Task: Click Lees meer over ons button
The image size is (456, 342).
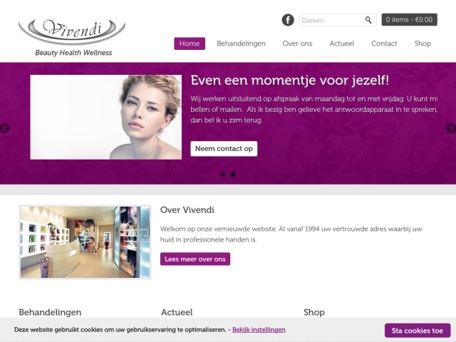Action: tap(195, 259)
